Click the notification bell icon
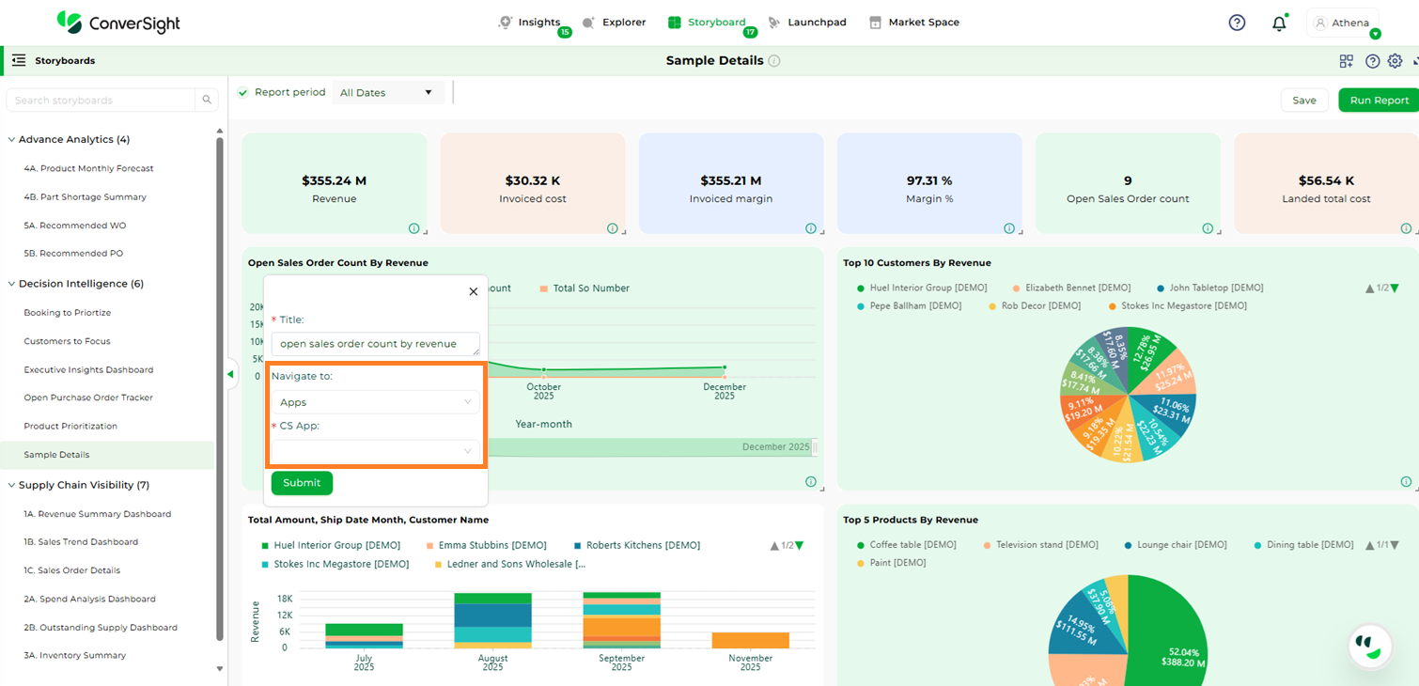This screenshot has height=686, width=1419. [1278, 23]
